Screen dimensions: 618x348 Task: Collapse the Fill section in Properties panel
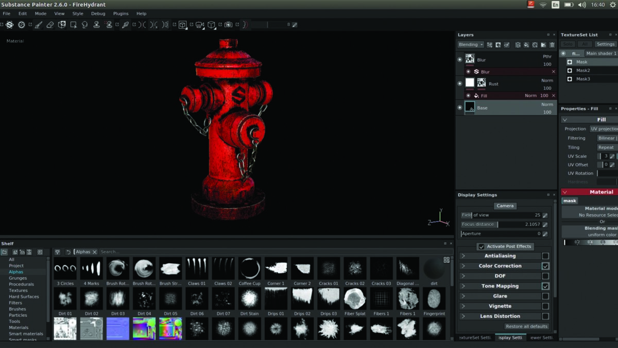[x=565, y=119]
